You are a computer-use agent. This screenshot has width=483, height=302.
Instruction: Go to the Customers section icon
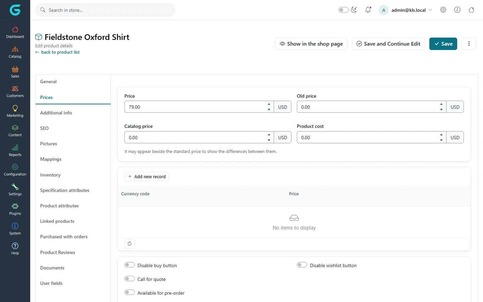pos(15,89)
